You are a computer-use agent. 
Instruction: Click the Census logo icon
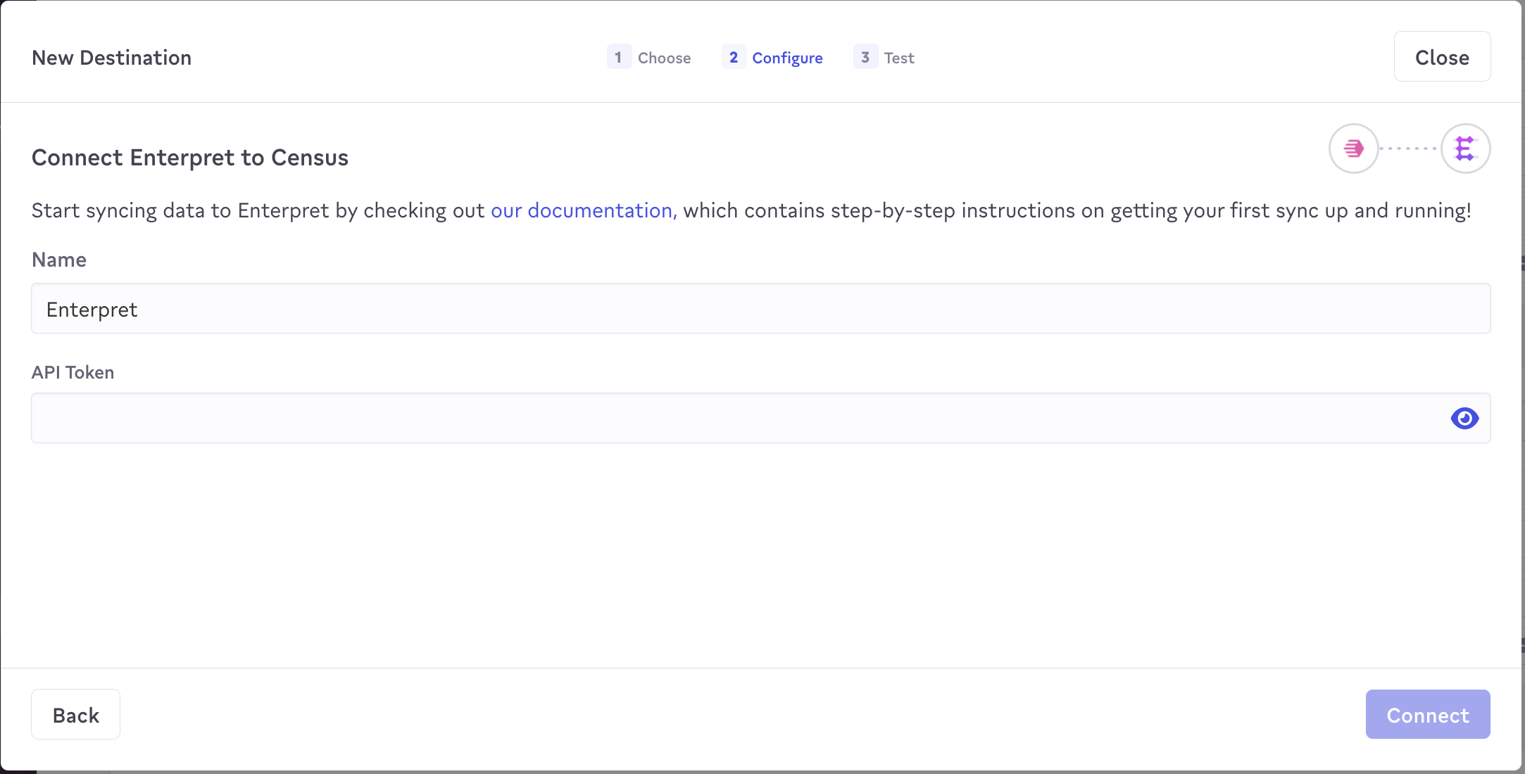pos(1353,148)
